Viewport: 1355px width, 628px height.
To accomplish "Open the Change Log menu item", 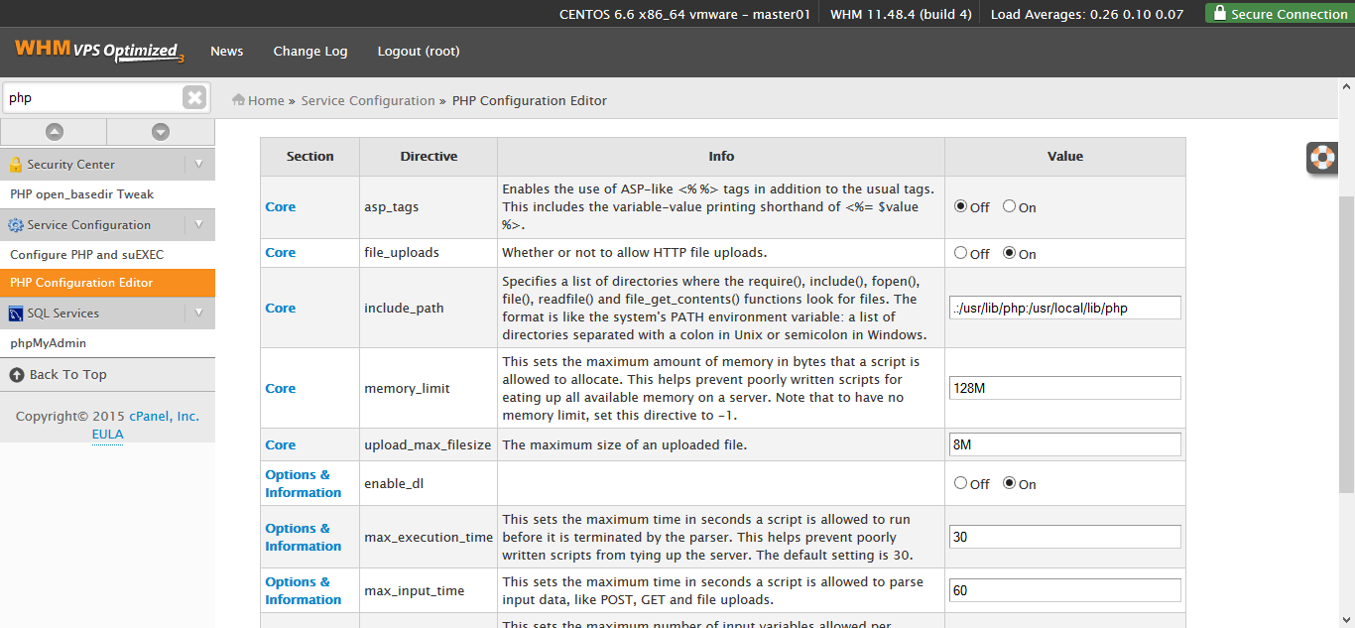I will point(310,52).
